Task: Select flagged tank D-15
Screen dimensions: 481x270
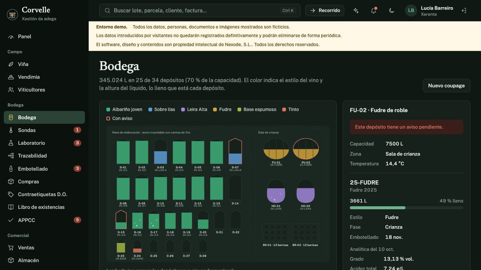Action: 121,223
